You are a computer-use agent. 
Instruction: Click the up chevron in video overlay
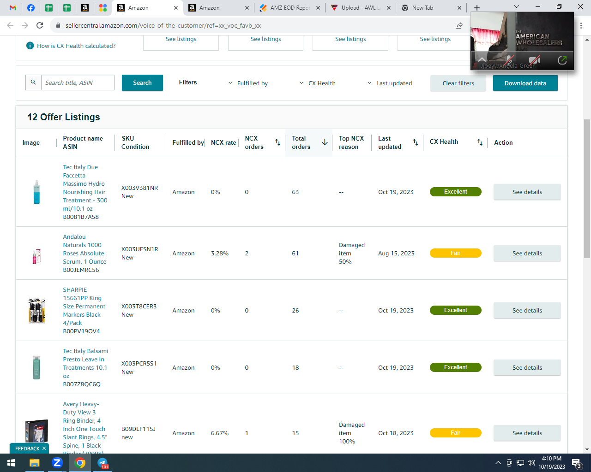click(482, 59)
